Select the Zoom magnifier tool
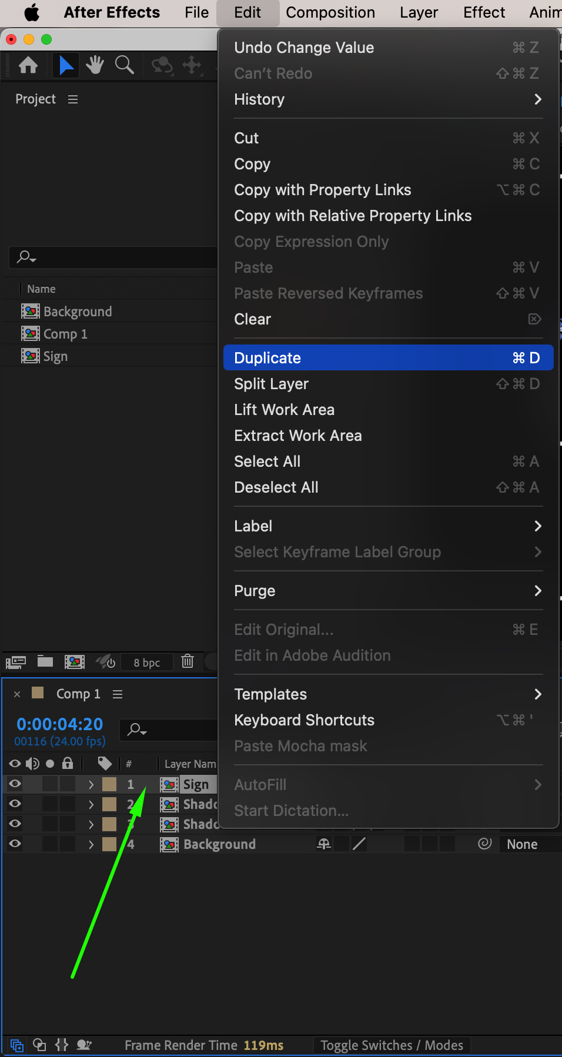This screenshot has height=1057, width=562. click(124, 65)
